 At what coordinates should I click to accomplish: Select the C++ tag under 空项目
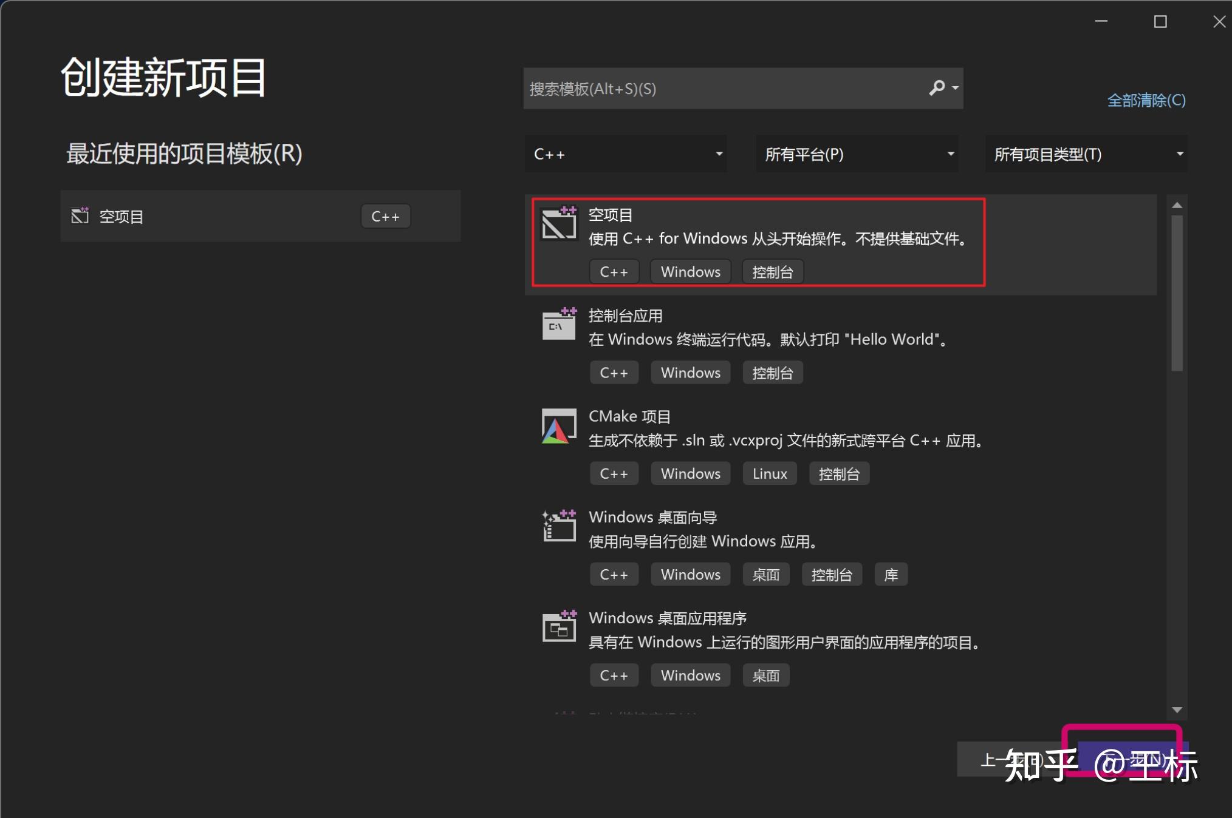[614, 271]
